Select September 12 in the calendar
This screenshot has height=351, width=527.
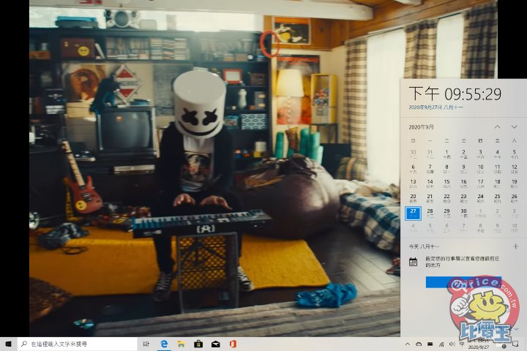click(x=515, y=169)
